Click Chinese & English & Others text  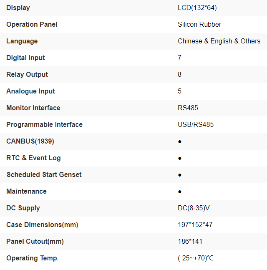tap(219, 41)
